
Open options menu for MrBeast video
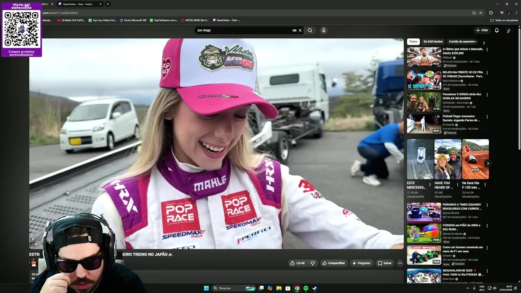click(487, 50)
